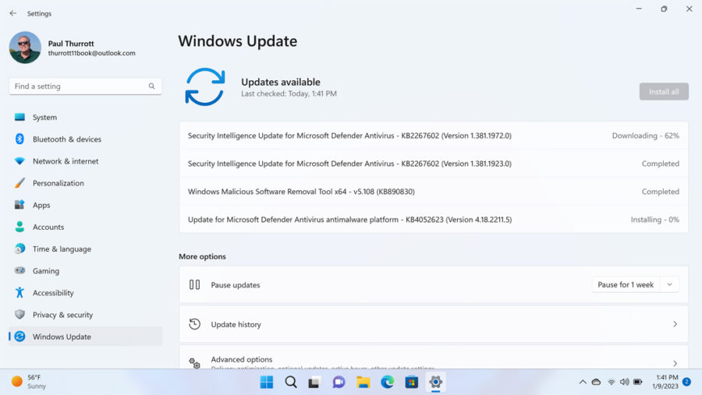Click the volume speaker tray icon
The width and height of the screenshot is (702, 395).
625,382
